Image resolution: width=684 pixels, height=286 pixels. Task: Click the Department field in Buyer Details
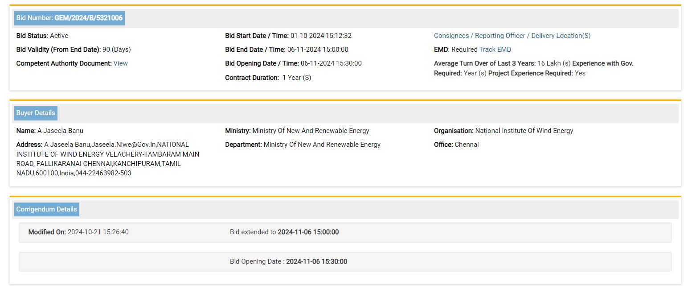pos(303,145)
